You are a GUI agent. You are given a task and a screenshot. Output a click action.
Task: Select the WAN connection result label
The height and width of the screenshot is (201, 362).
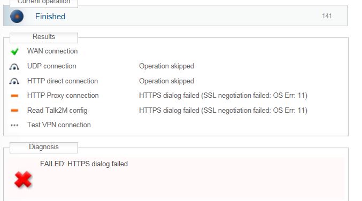click(x=52, y=51)
